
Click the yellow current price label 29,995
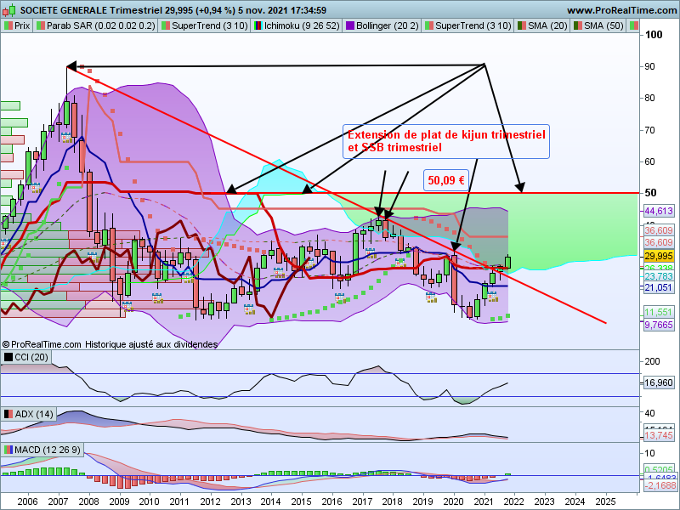point(658,256)
